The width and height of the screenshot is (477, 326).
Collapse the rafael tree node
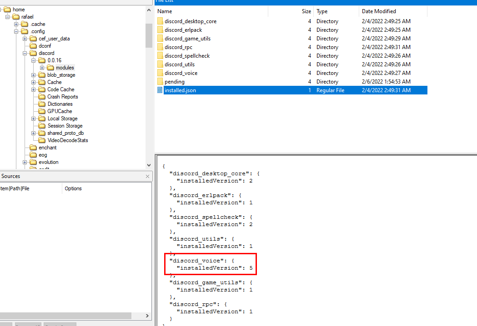[8, 17]
